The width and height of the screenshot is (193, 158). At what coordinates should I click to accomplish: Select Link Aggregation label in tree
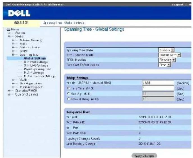click(x=31, y=83)
